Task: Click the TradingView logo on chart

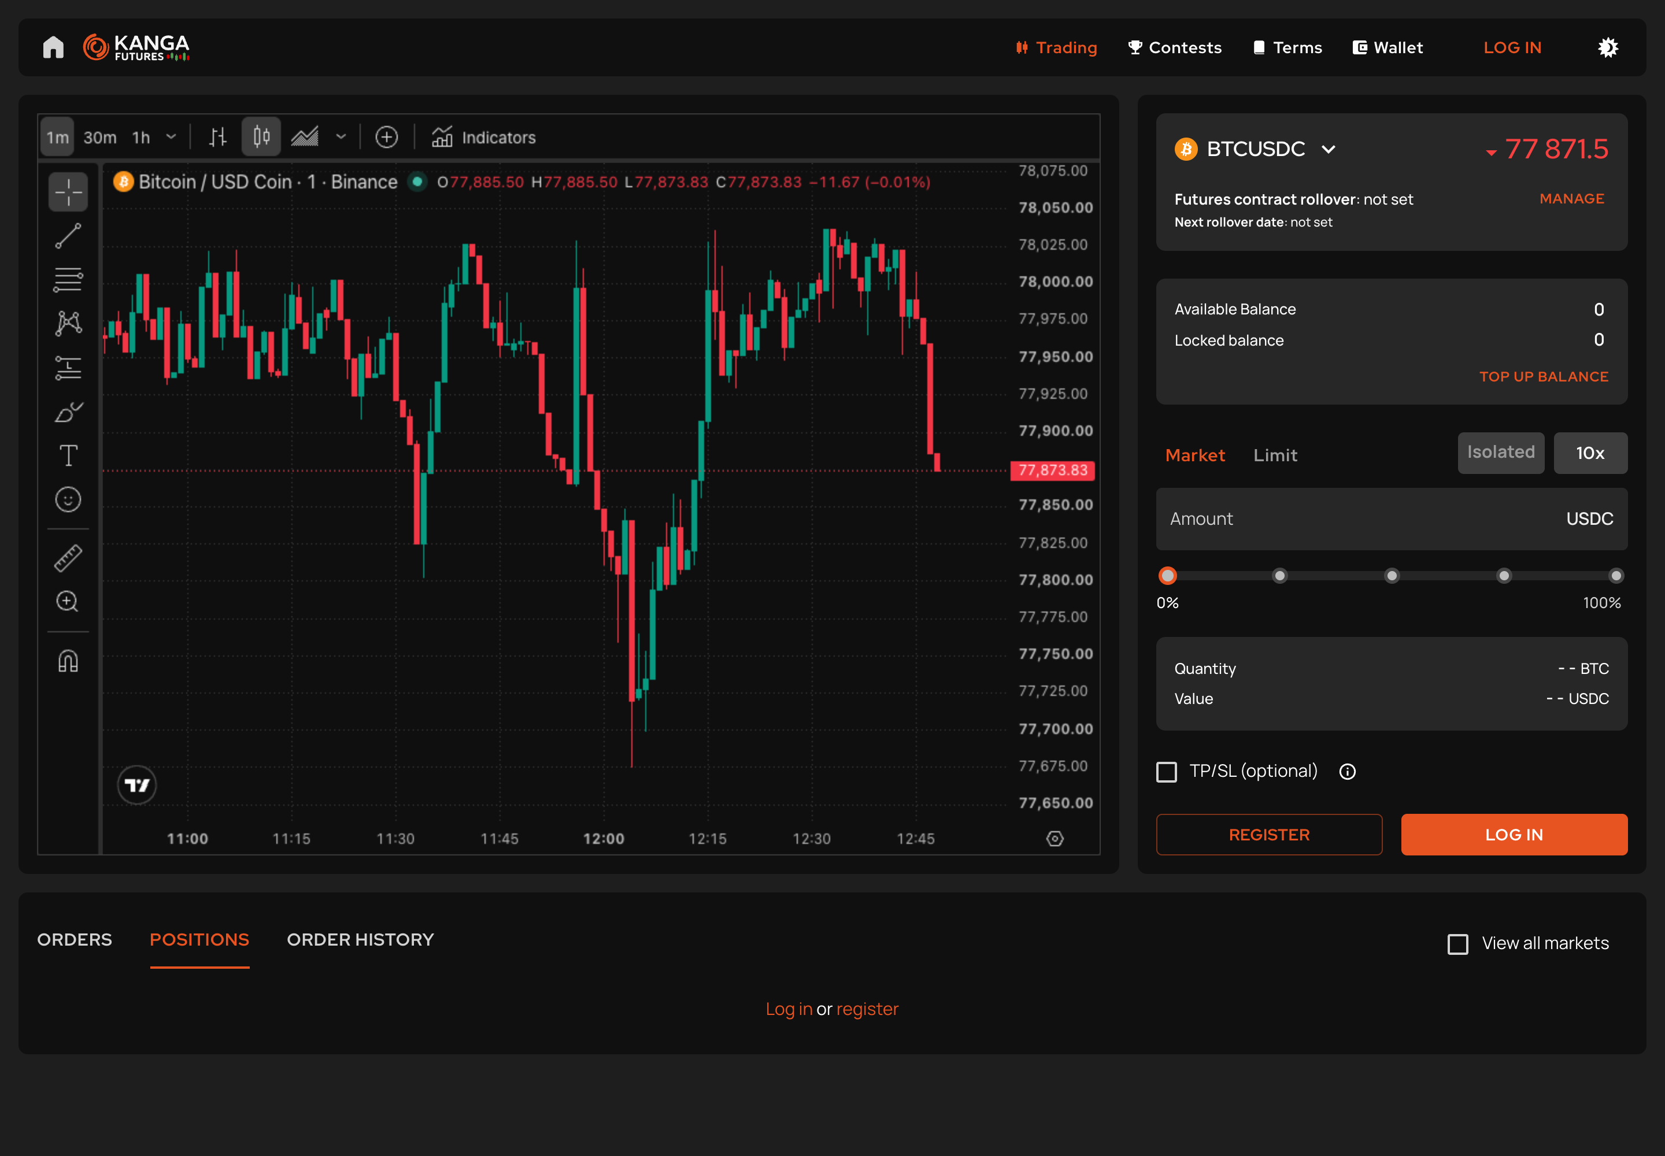Action: 137,785
